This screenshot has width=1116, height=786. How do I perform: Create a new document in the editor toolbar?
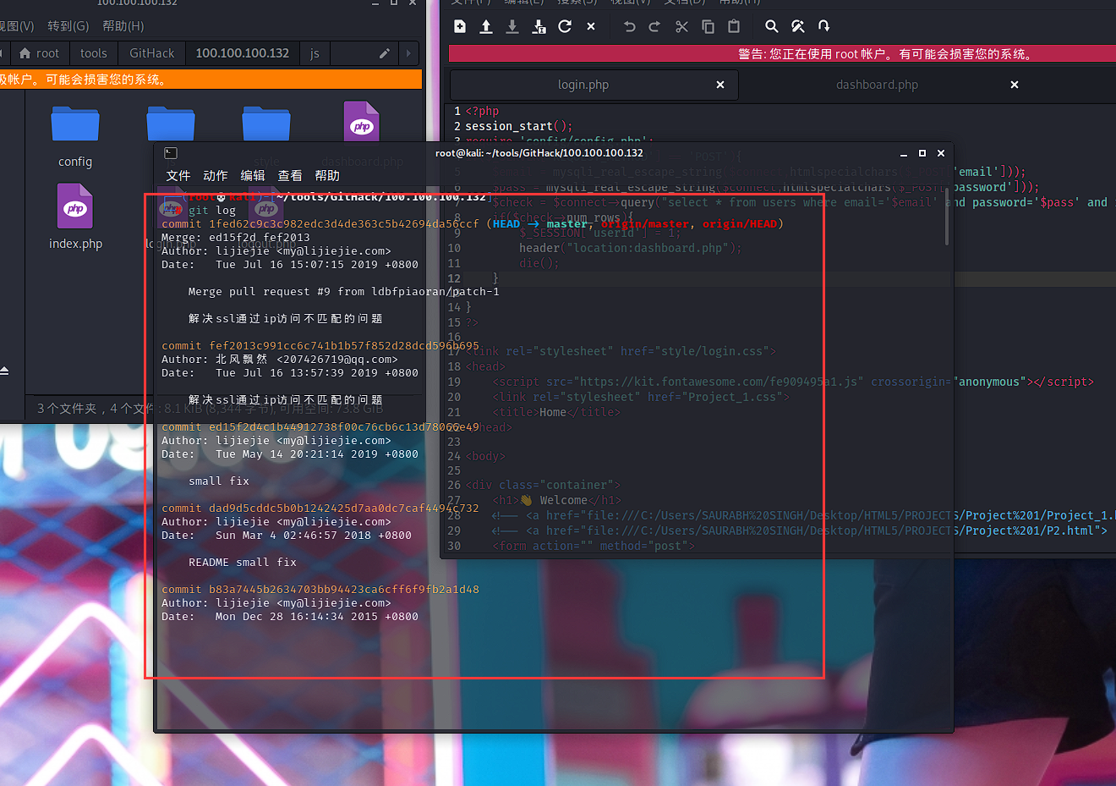click(460, 26)
